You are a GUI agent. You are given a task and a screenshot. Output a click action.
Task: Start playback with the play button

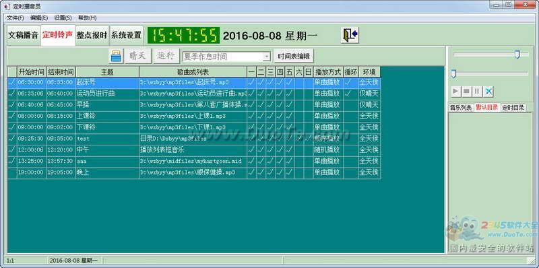point(455,92)
